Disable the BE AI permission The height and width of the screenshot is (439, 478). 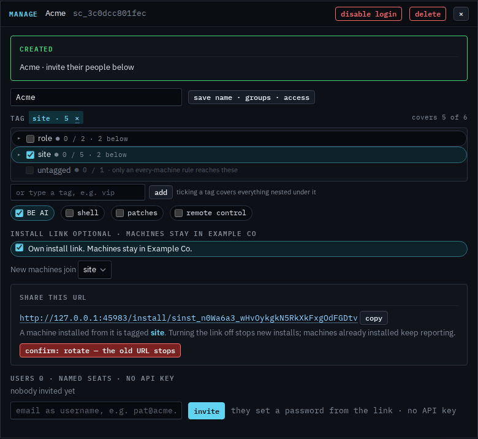click(19, 213)
